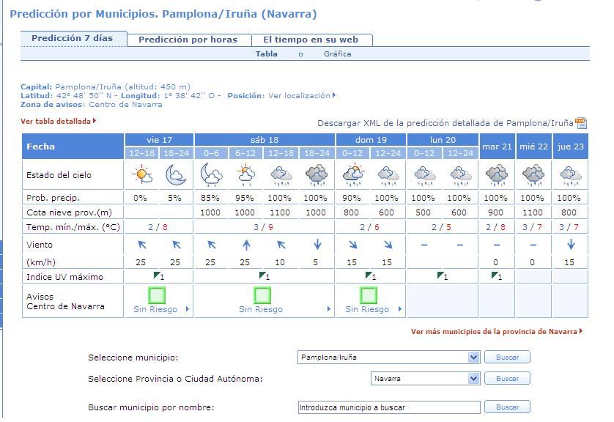Open Ver más municipios de Navarra link
The height and width of the screenshot is (422, 614).
[x=497, y=332]
